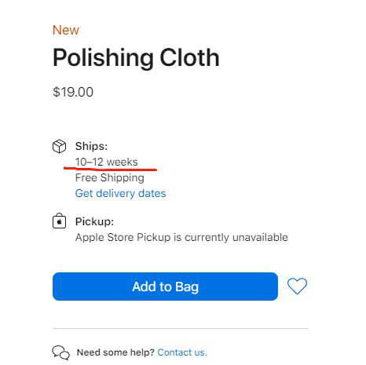Click the word unavailable in the pickup message

pos(260,237)
